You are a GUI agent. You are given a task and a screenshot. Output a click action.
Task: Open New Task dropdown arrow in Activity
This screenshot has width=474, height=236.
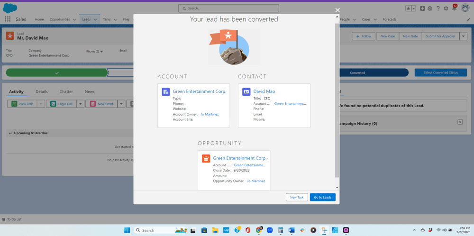click(x=41, y=104)
